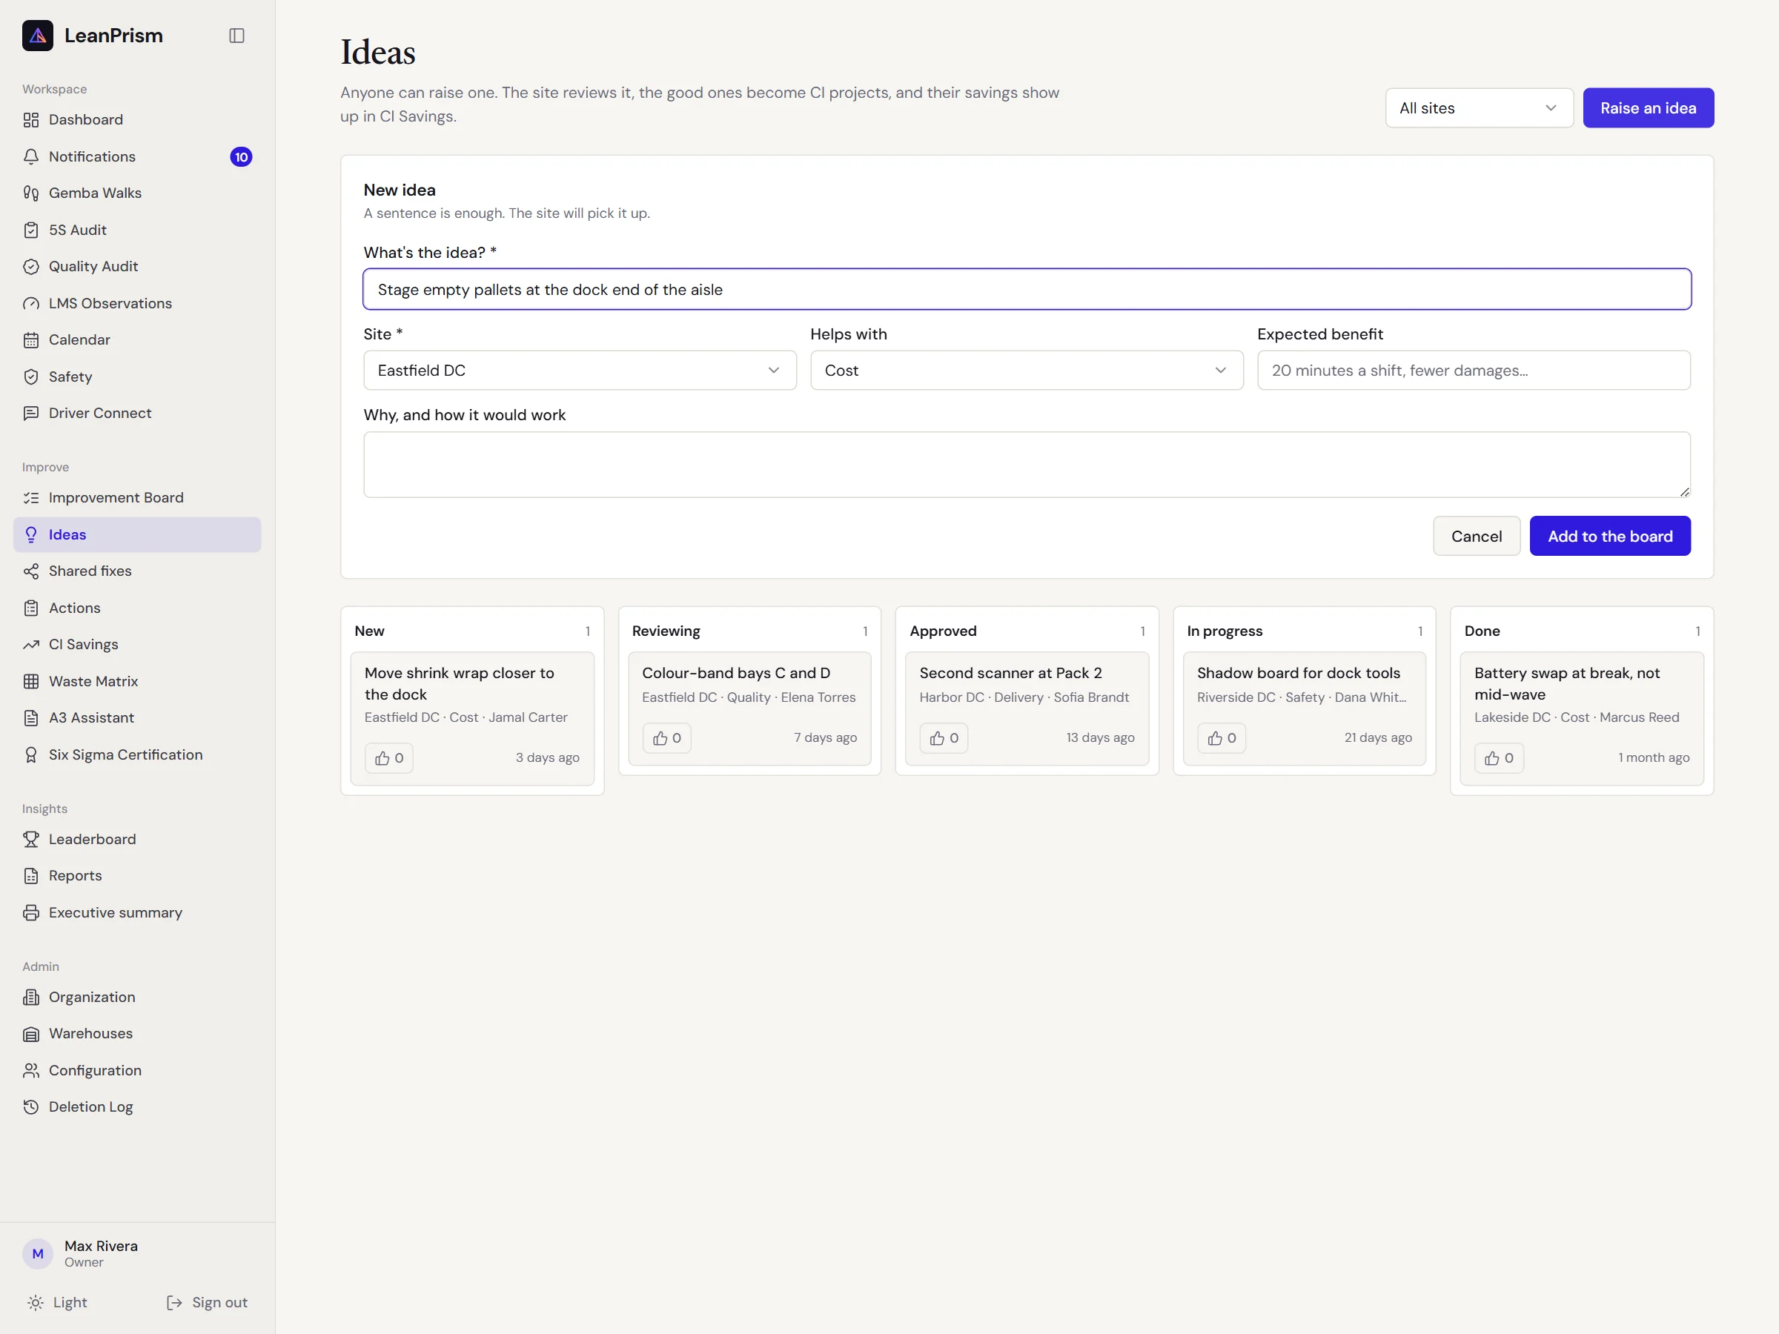Click the Notifications bell icon

[x=31, y=157]
